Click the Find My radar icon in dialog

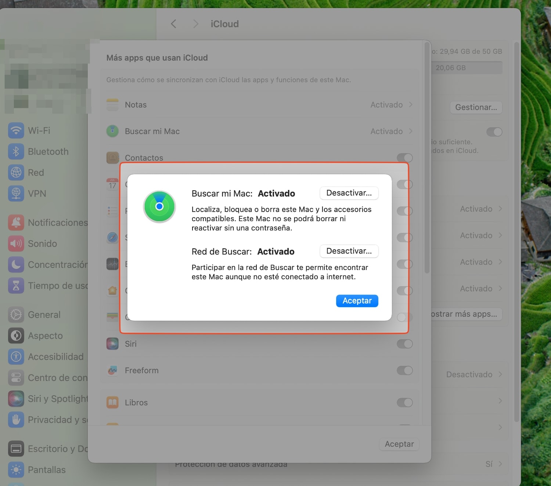[159, 206]
